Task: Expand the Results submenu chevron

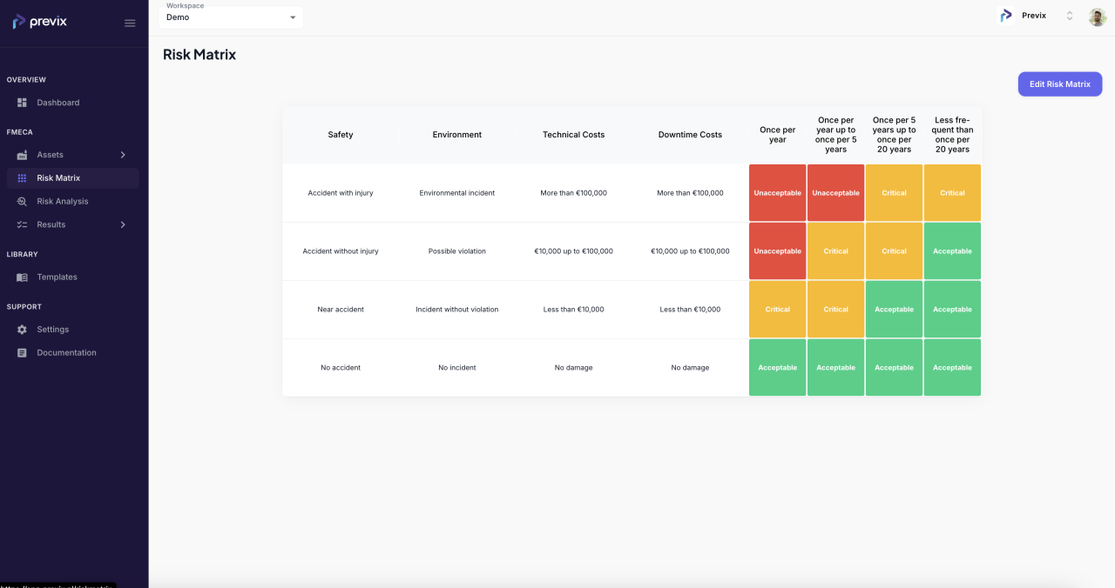Action: [123, 224]
